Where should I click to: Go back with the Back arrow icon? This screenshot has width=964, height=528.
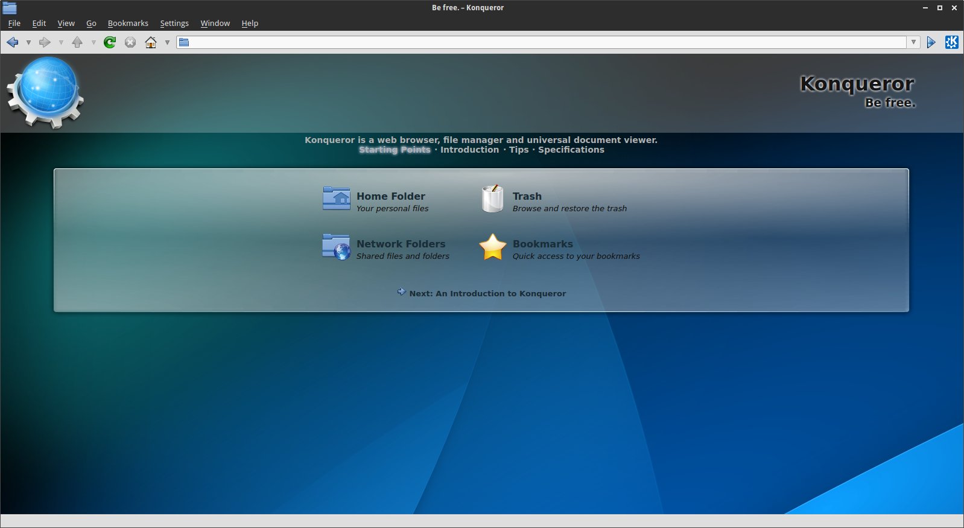[13, 42]
